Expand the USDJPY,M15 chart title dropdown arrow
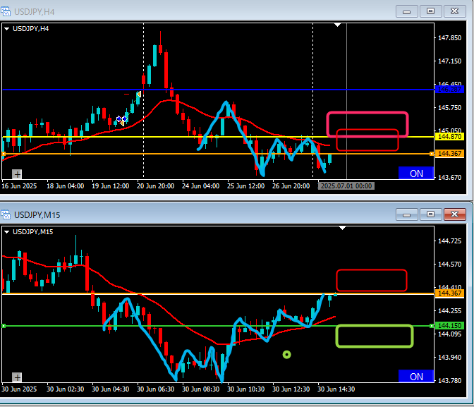This screenshot has height=407, width=474. [x=6, y=232]
